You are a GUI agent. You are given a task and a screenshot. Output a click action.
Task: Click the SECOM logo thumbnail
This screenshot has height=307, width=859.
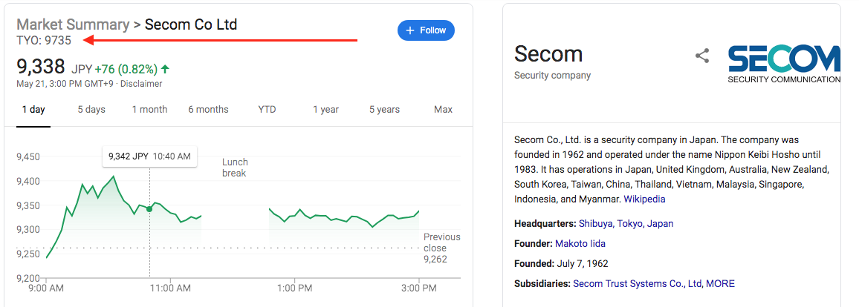pyautogui.click(x=784, y=65)
